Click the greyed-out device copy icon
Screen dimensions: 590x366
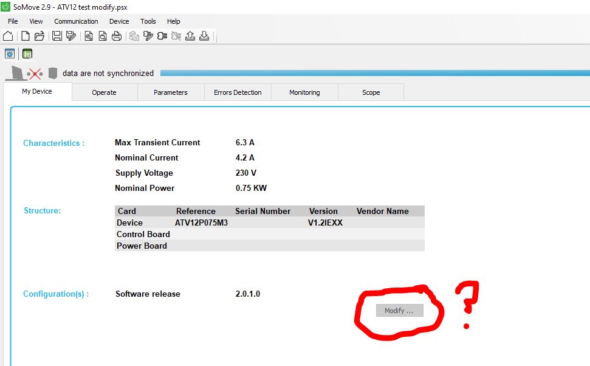click(134, 36)
